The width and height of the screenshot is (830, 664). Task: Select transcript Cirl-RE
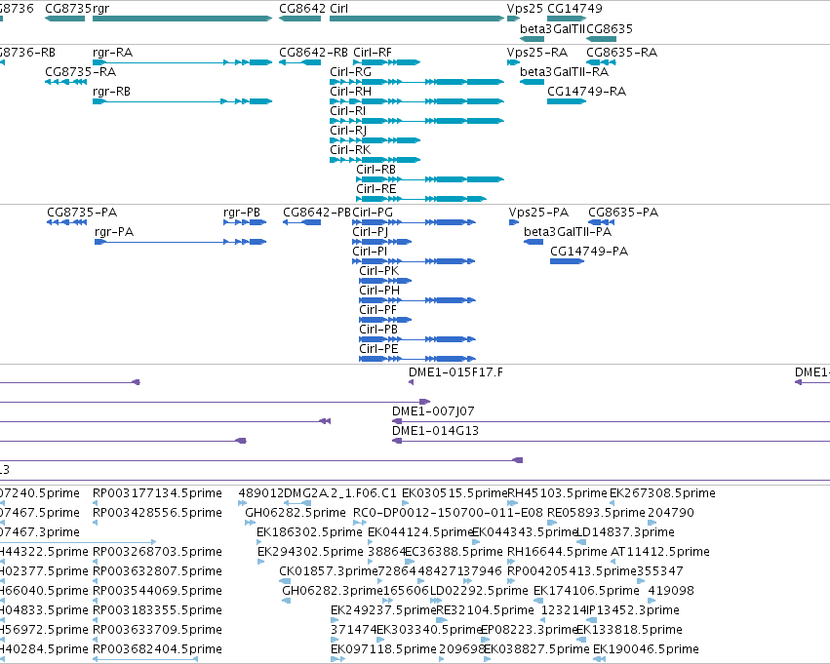pos(421,199)
